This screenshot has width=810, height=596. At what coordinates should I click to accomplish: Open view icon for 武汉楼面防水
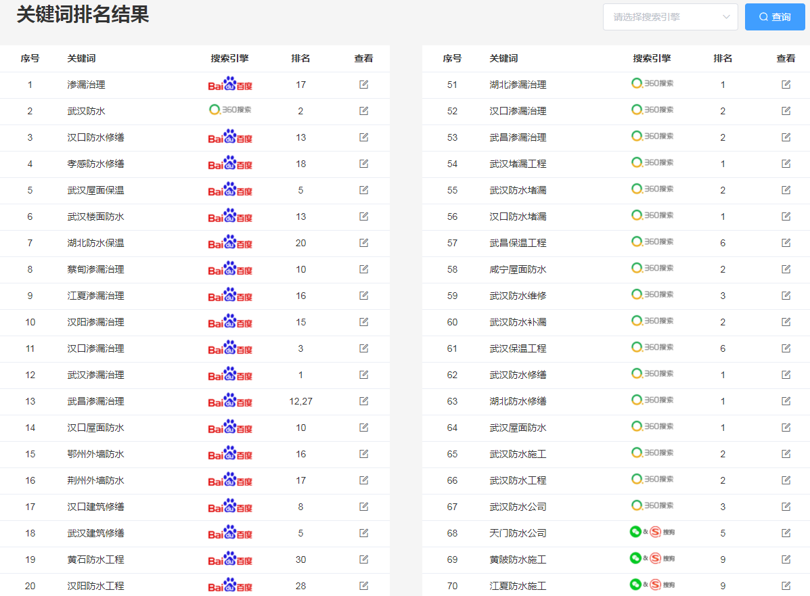point(363,216)
